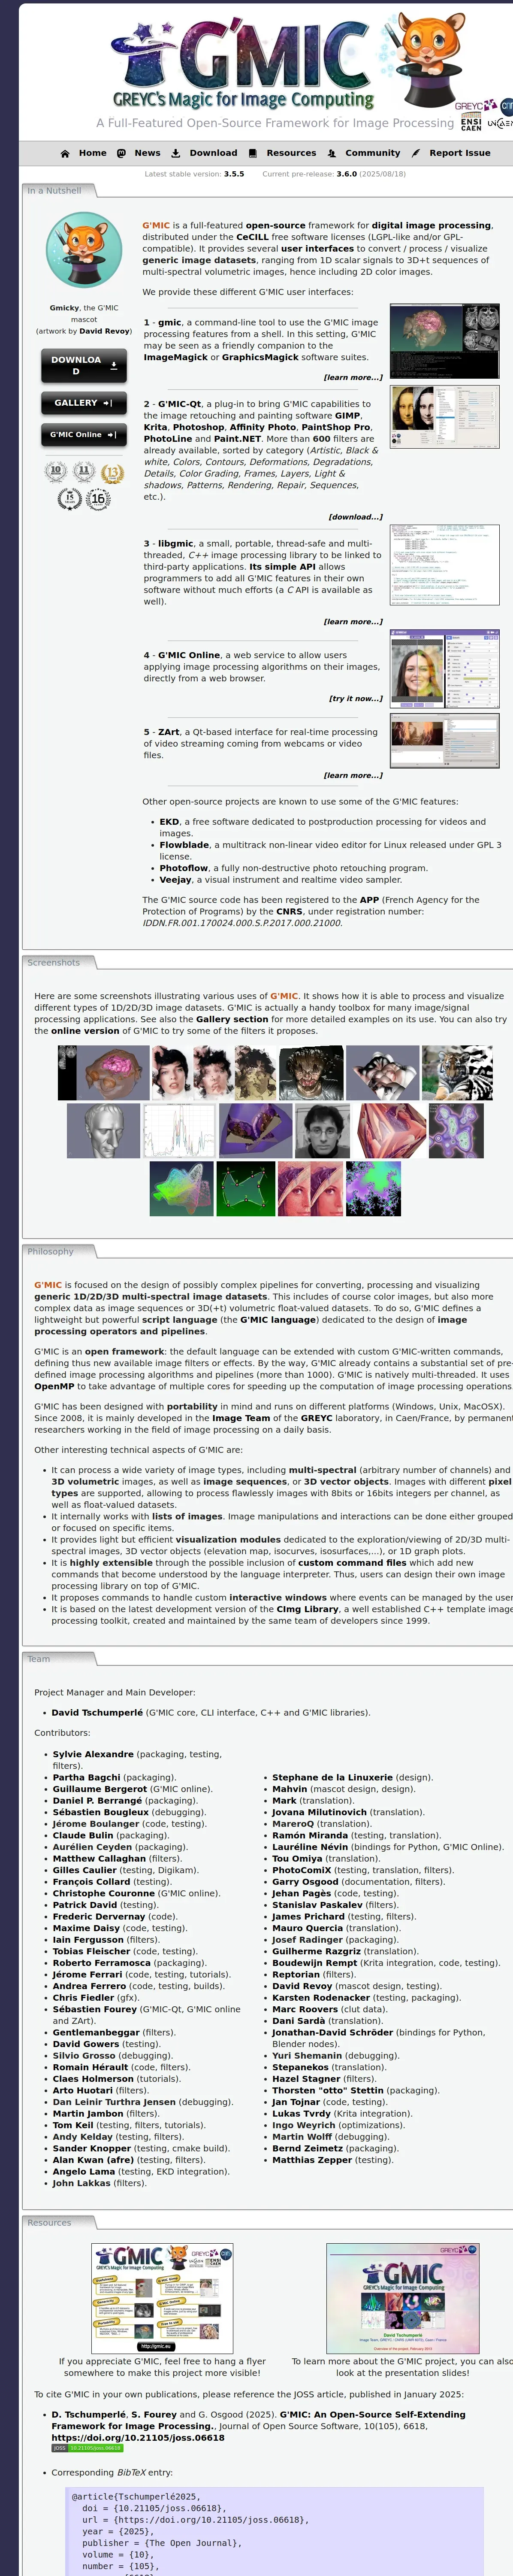This screenshot has height=2576, width=513.
Task: Open the Community navigation item
Action: point(364,153)
